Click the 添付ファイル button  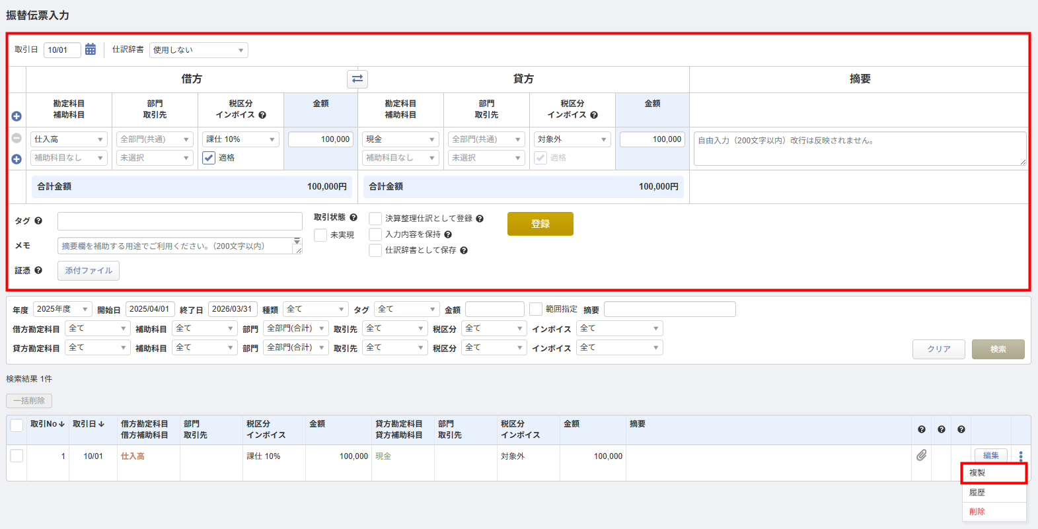[x=89, y=271]
